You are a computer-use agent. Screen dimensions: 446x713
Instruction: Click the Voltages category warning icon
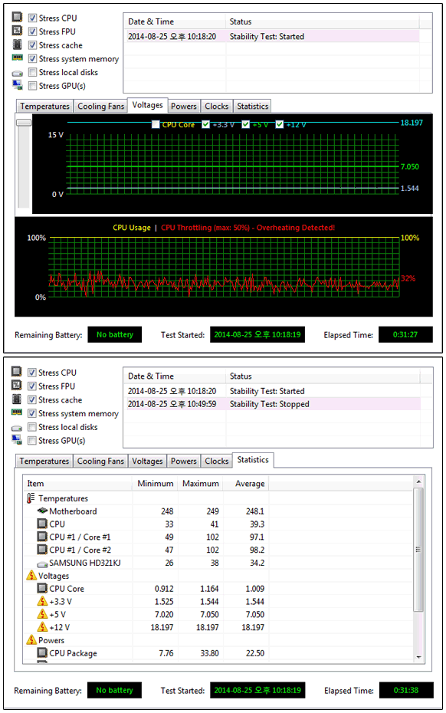coord(31,575)
